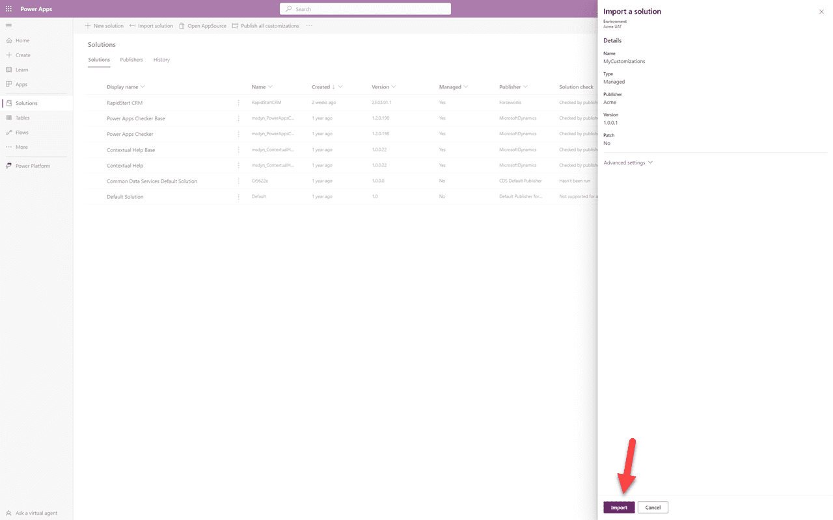
Task: Open the AppSource store from the toolbar
Action: tap(207, 25)
